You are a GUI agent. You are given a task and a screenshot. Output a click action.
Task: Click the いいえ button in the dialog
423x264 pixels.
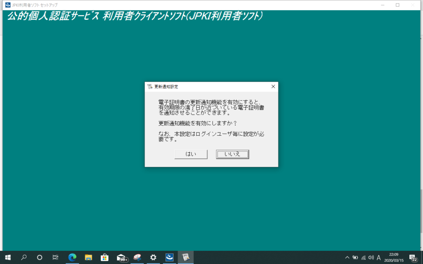click(232, 154)
